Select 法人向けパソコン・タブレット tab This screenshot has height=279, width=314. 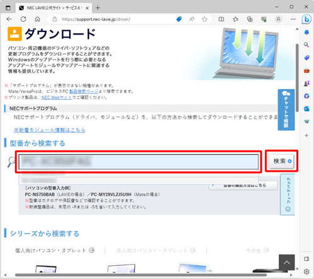[x=156, y=250]
